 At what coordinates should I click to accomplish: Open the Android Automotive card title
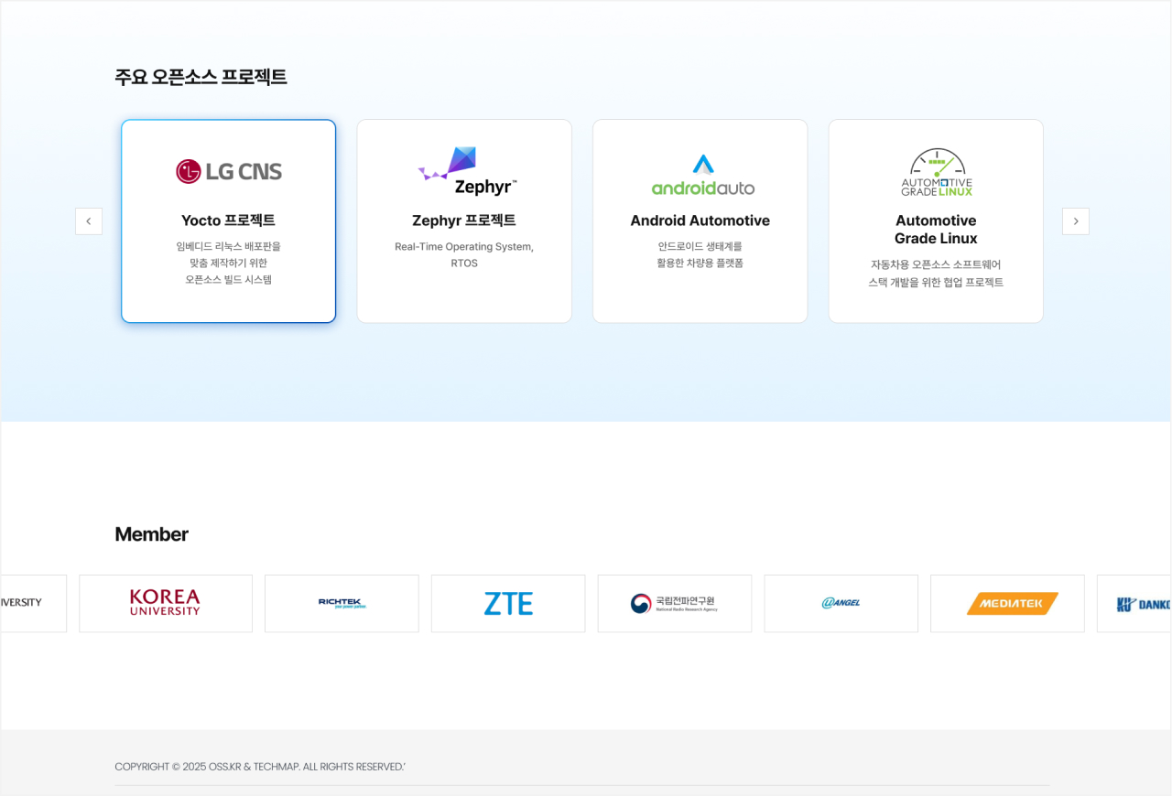coord(700,221)
